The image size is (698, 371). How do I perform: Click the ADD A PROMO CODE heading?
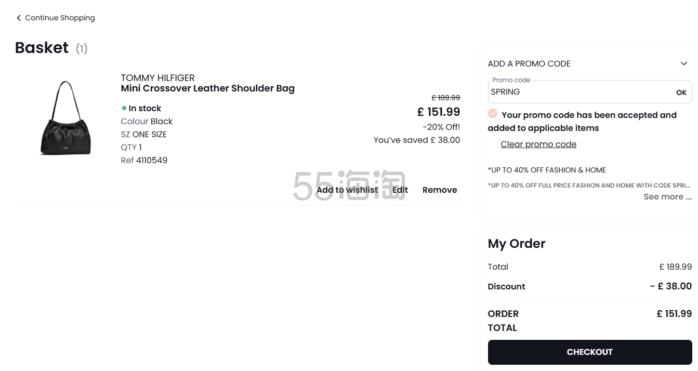[x=529, y=64]
